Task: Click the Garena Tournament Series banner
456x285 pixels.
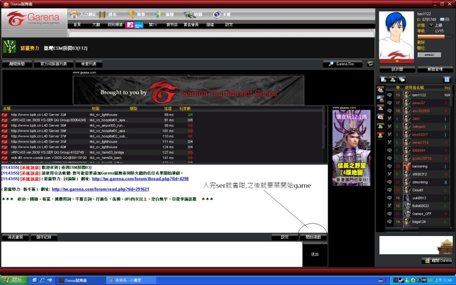Action: [x=188, y=90]
